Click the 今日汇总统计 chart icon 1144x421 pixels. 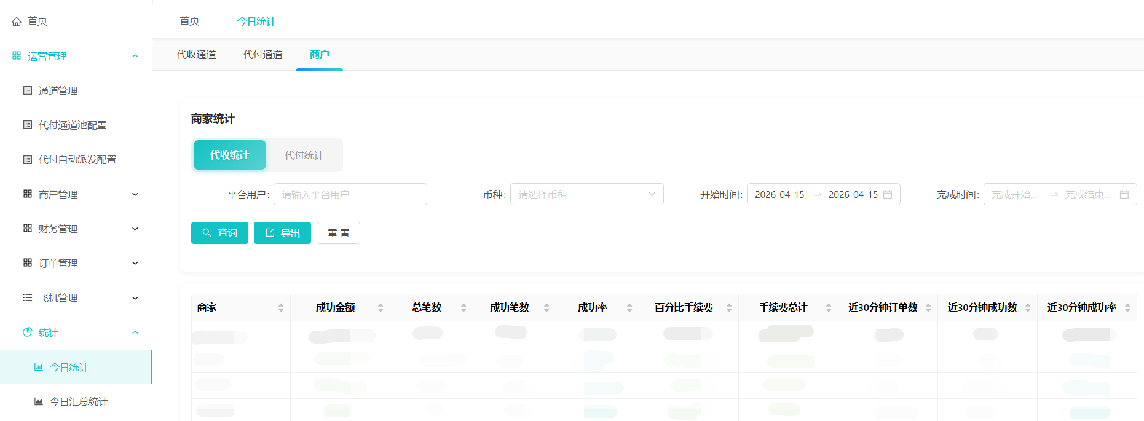pos(39,401)
